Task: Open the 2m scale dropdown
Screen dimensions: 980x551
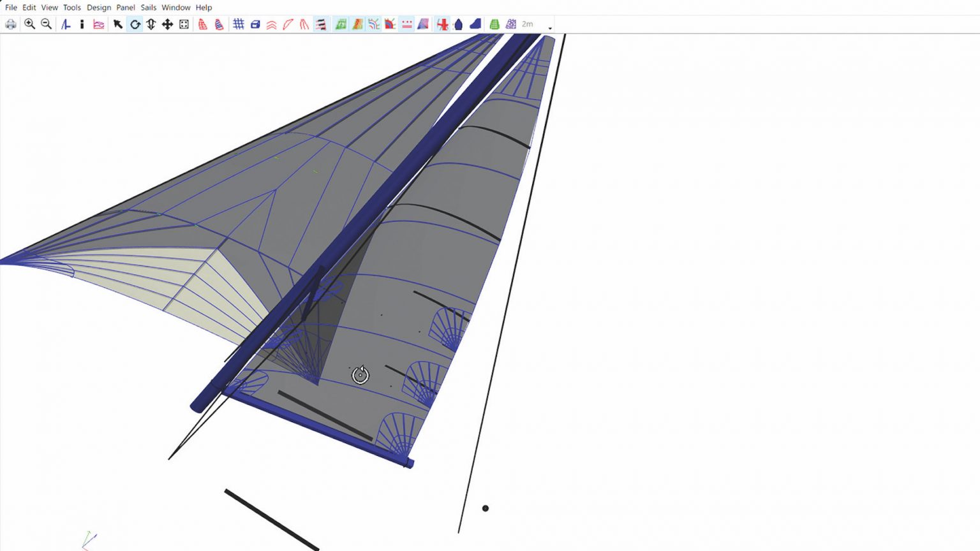Action: (x=550, y=27)
